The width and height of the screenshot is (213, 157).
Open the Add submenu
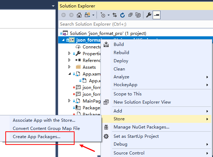point(156,111)
